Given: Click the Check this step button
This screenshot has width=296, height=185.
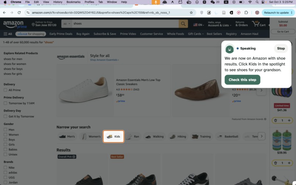Looking at the screenshot, I should pyautogui.click(x=242, y=80).
